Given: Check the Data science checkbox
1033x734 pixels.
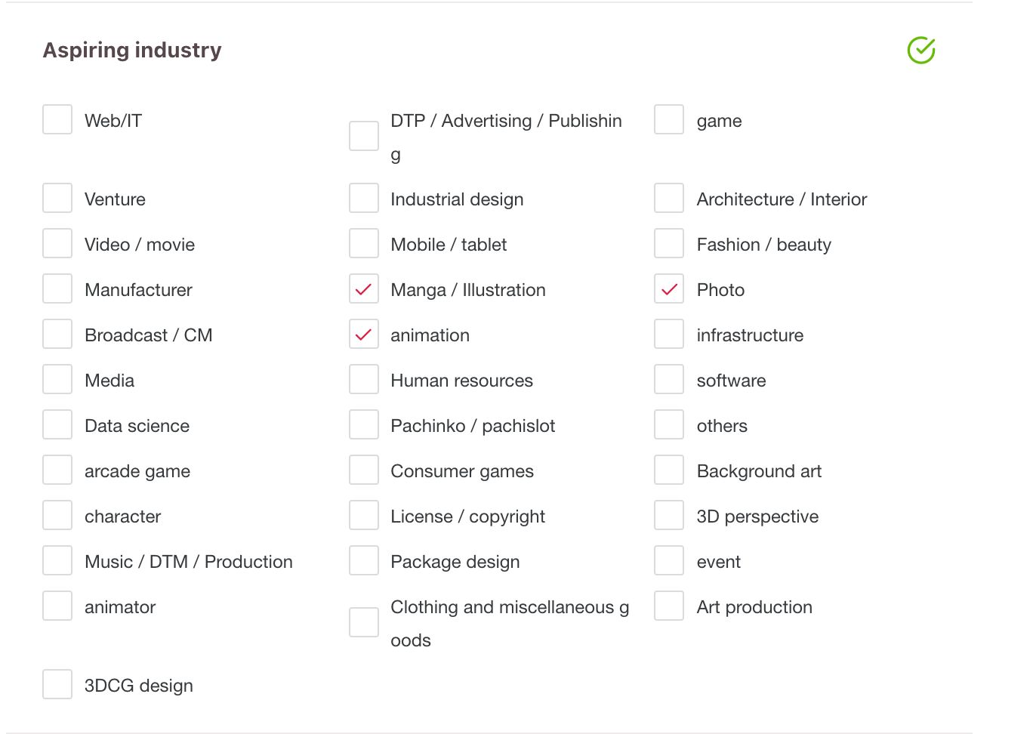Looking at the screenshot, I should pos(57,425).
